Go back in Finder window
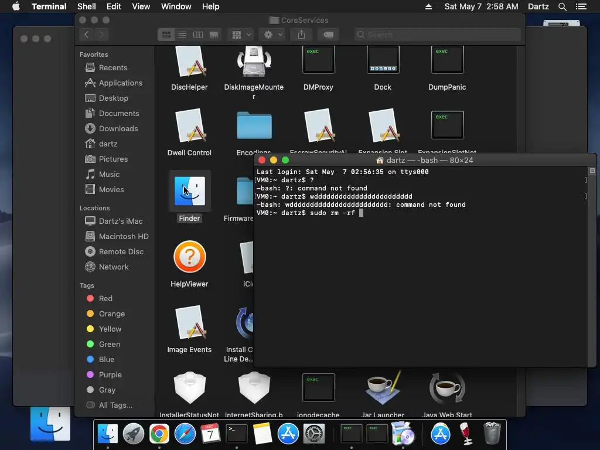600x450 pixels. [87, 35]
